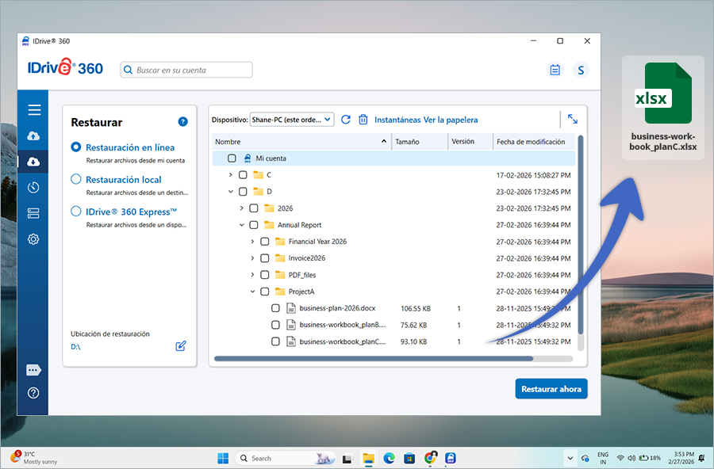Open the Instantáneas link
The image size is (714, 469).
pos(397,120)
